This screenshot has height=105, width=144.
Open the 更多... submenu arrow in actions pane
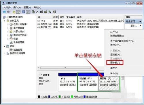141,26
